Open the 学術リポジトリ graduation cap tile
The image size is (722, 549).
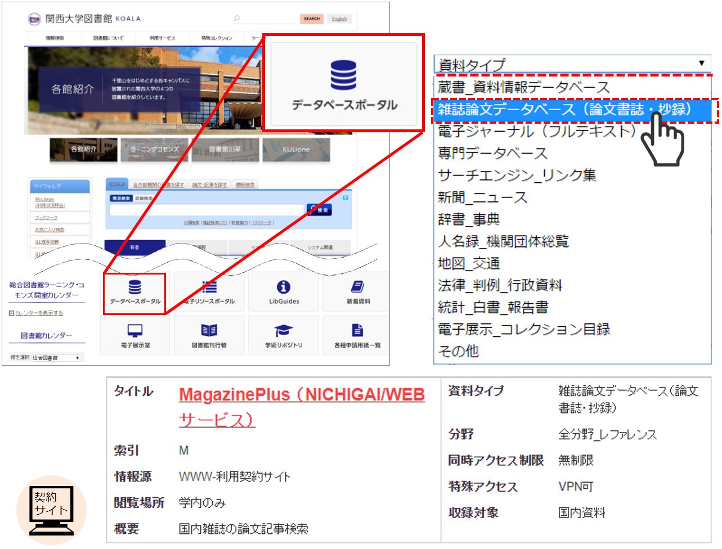click(284, 336)
